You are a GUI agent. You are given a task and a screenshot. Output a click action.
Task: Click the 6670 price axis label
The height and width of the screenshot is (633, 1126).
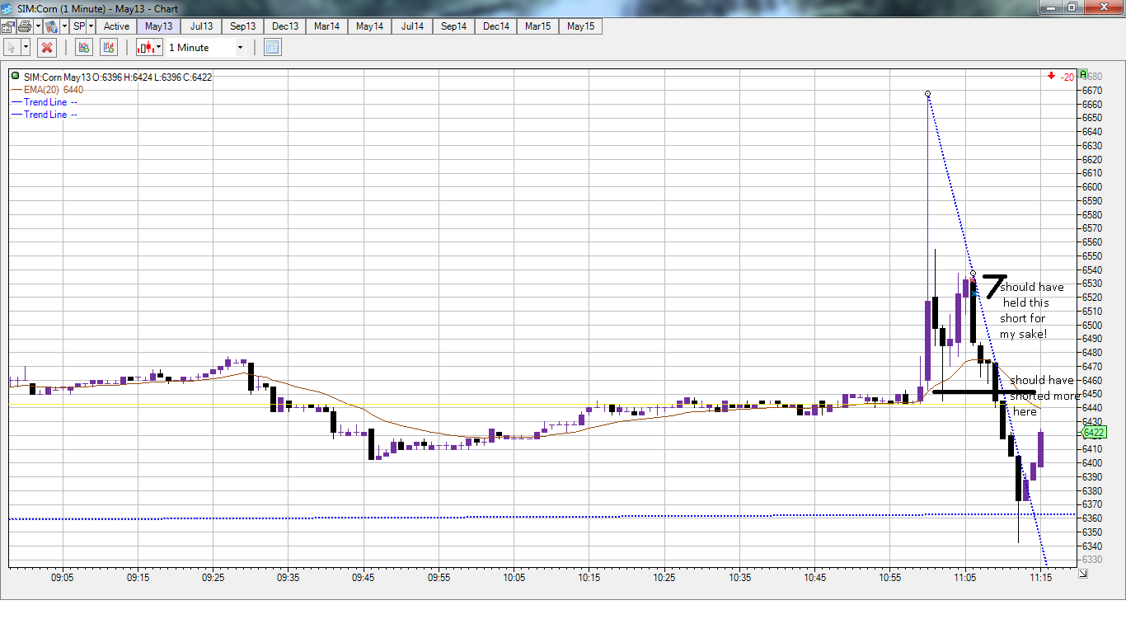click(1092, 90)
